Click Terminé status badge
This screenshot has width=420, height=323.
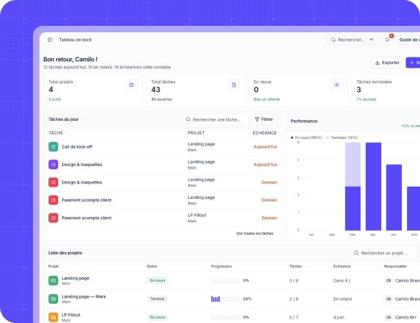[157, 299]
